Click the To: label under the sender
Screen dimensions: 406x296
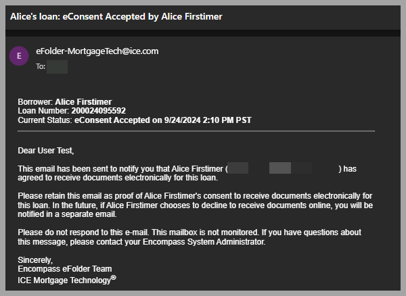(41, 67)
